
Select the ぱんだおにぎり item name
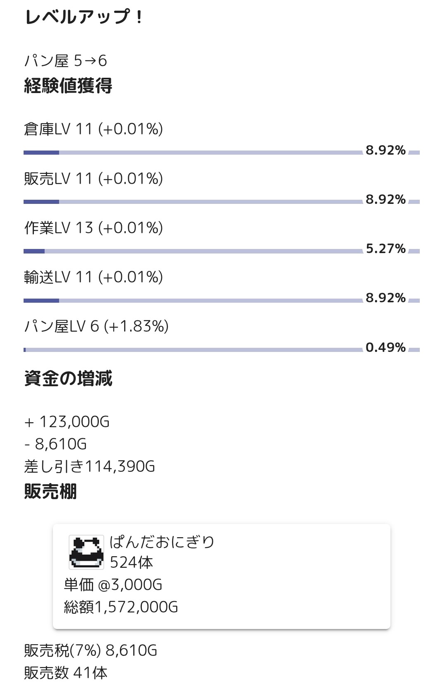[x=162, y=542]
